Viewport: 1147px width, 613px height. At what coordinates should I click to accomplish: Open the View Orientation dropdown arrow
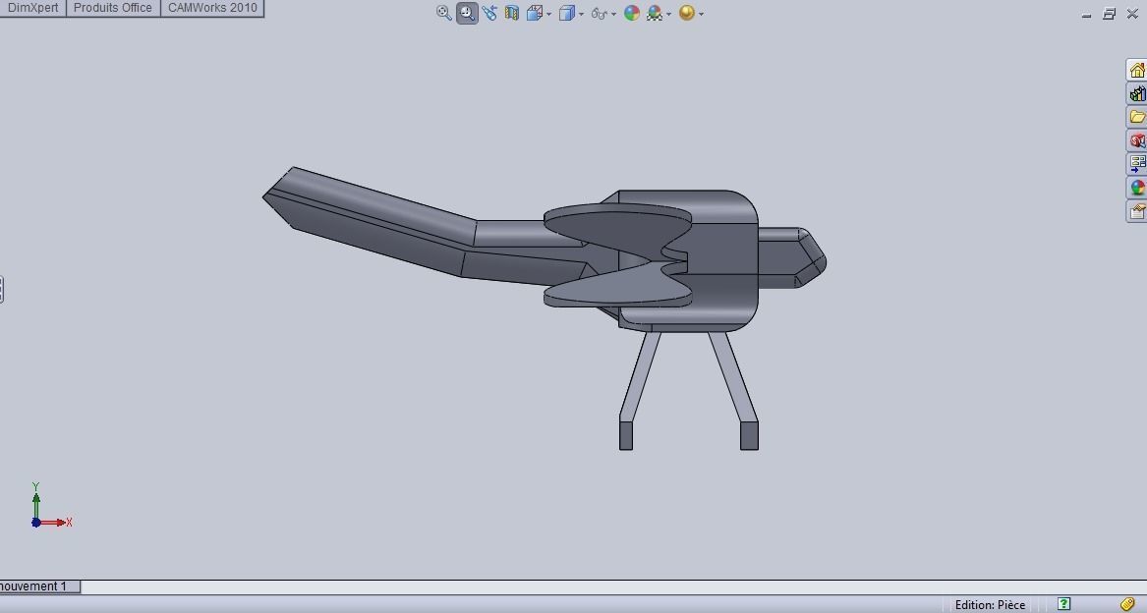548,14
